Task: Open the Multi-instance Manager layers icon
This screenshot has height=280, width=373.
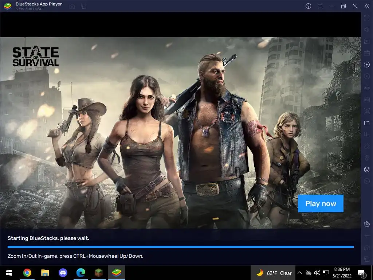Action: click(366, 169)
